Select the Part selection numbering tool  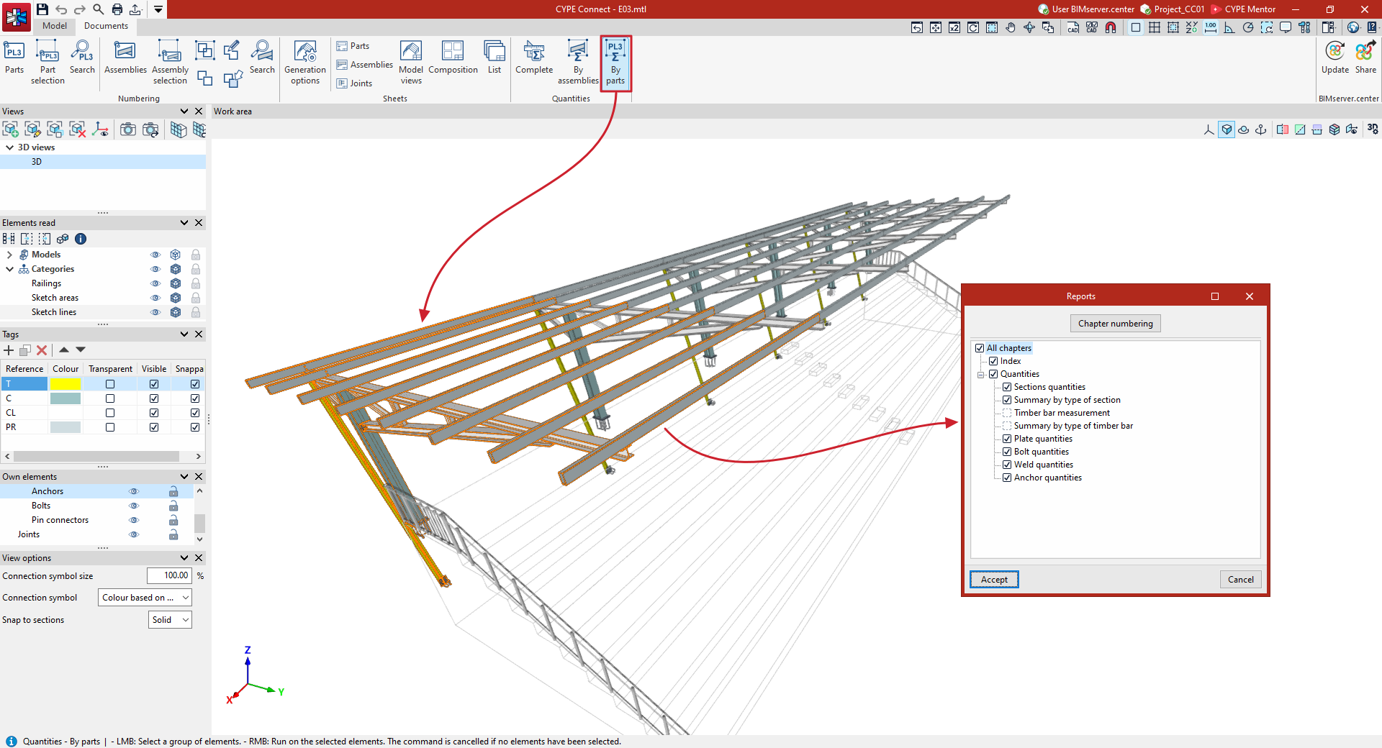point(48,63)
